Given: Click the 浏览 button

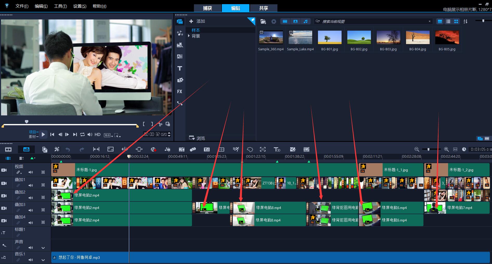Looking at the screenshot, I should tap(197, 138).
